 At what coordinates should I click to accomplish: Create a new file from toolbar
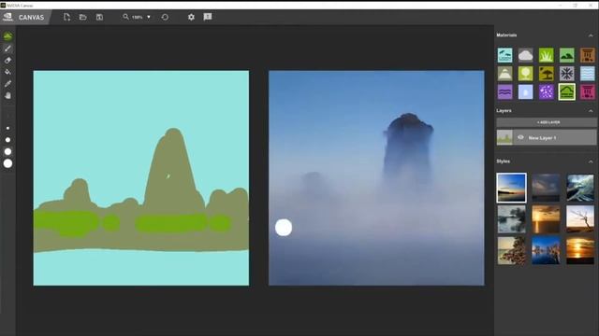coord(66,17)
